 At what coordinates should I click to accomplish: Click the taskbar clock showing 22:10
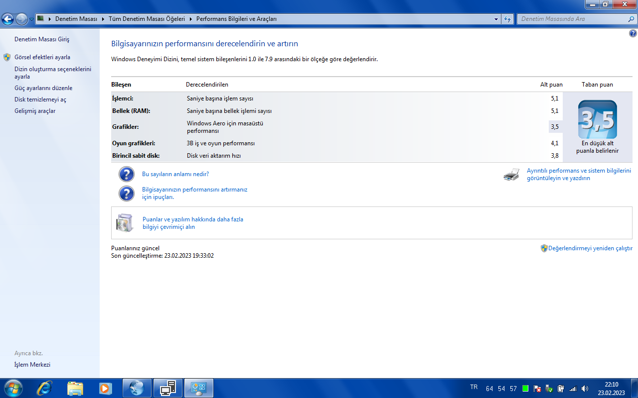click(611, 388)
